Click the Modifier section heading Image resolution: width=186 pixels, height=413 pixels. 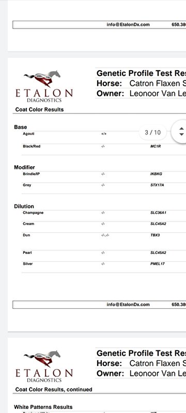coord(24,167)
